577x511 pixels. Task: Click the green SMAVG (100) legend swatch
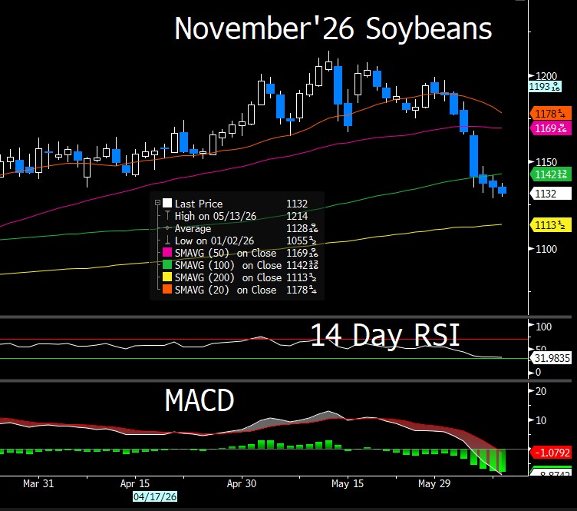click(167, 264)
